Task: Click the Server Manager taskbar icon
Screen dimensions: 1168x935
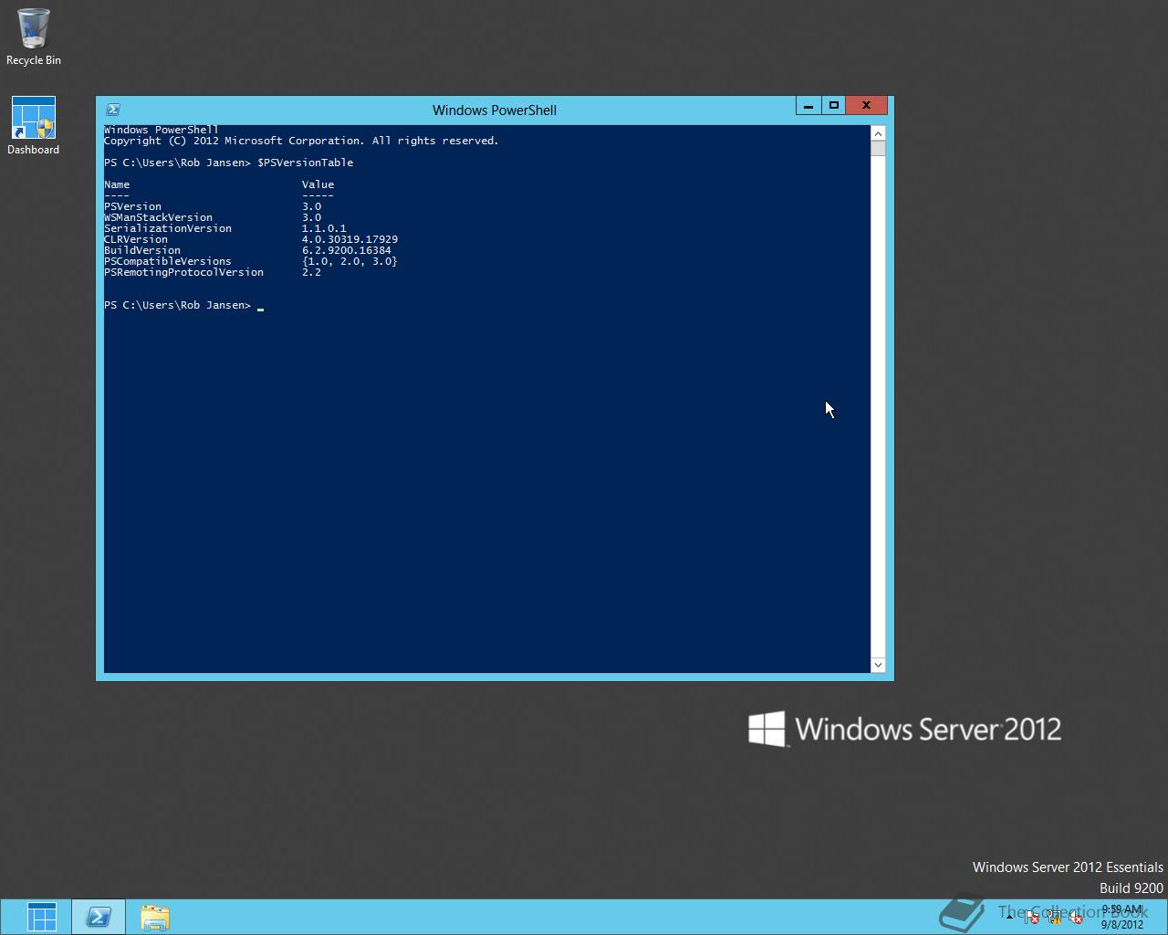Action: (42, 917)
